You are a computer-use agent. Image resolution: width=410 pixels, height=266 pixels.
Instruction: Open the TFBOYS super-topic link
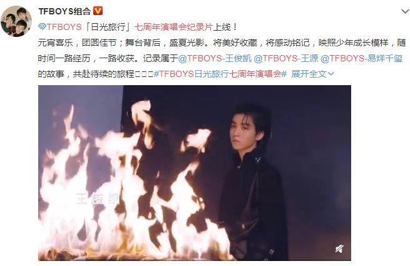point(64,27)
